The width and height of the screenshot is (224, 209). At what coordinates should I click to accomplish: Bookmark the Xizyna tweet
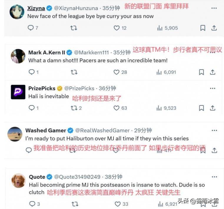click(x=203, y=28)
